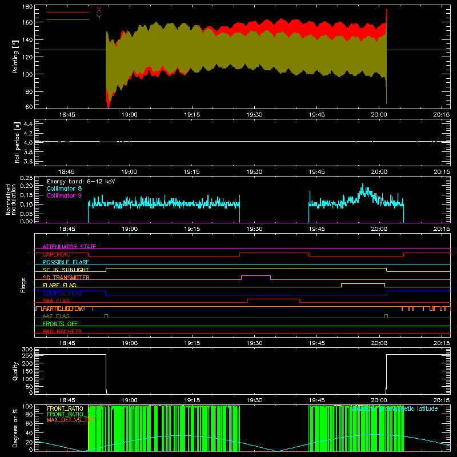
Task: Click the cyan 'Collimator 8' legend label
Action: (x=64, y=189)
